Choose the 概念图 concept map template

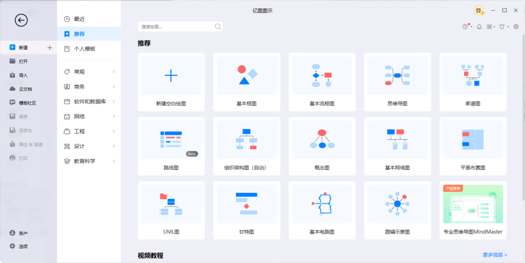tap(322, 146)
